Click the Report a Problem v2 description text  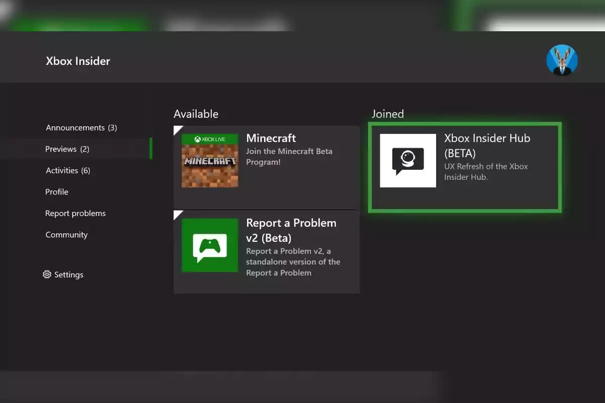coord(293,262)
